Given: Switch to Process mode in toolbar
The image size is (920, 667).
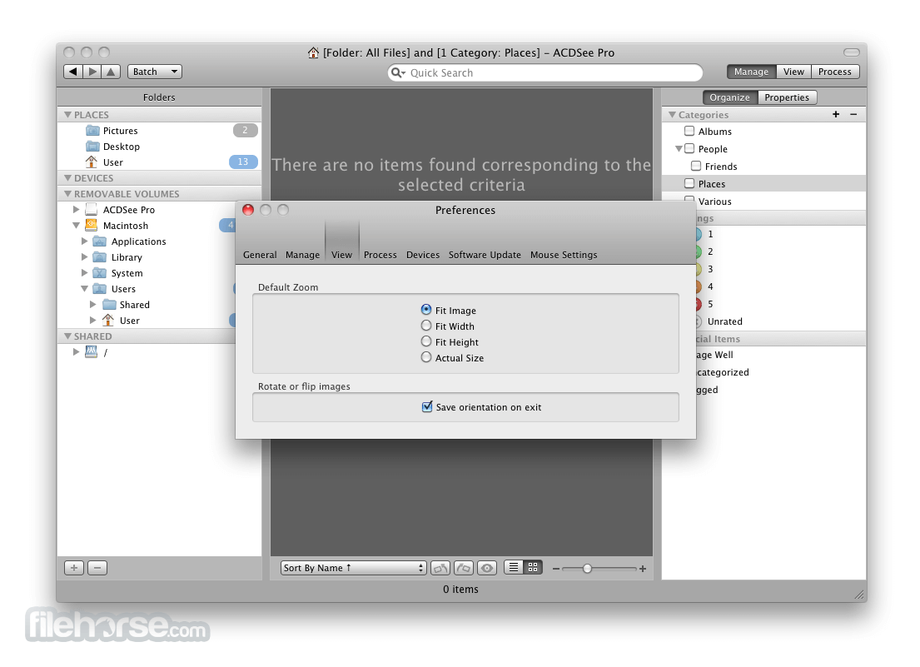Looking at the screenshot, I should point(835,72).
